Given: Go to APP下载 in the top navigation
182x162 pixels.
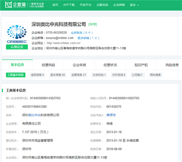Looking at the screenshot, I should pyautogui.click(x=69, y=5).
